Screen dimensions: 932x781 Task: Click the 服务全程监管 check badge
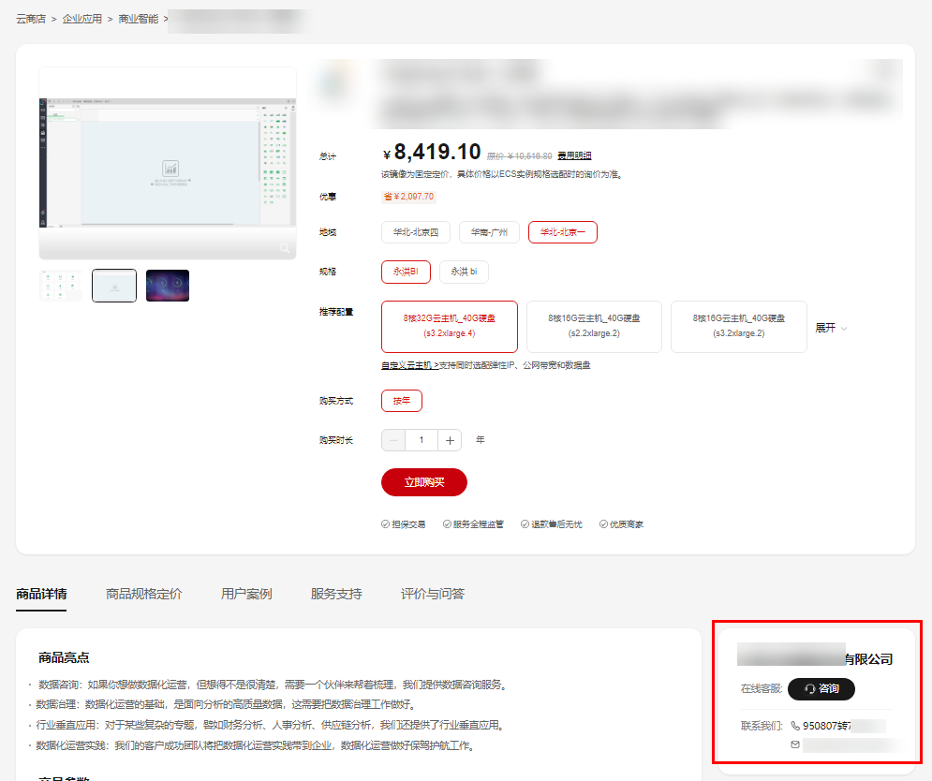(473, 524)
